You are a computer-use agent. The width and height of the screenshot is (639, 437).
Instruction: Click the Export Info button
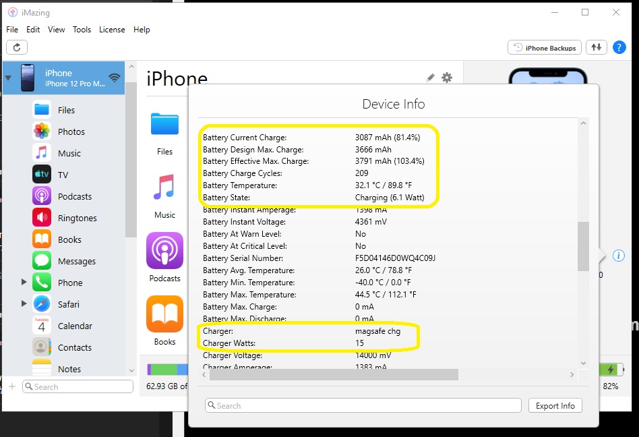(555, 405)
